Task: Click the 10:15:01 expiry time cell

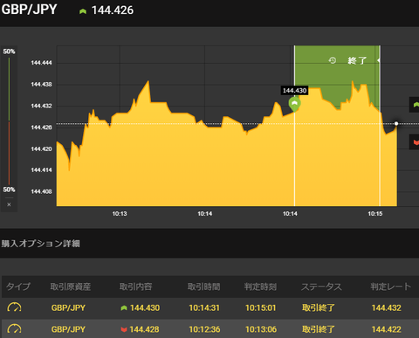Action: pos(261,307)
